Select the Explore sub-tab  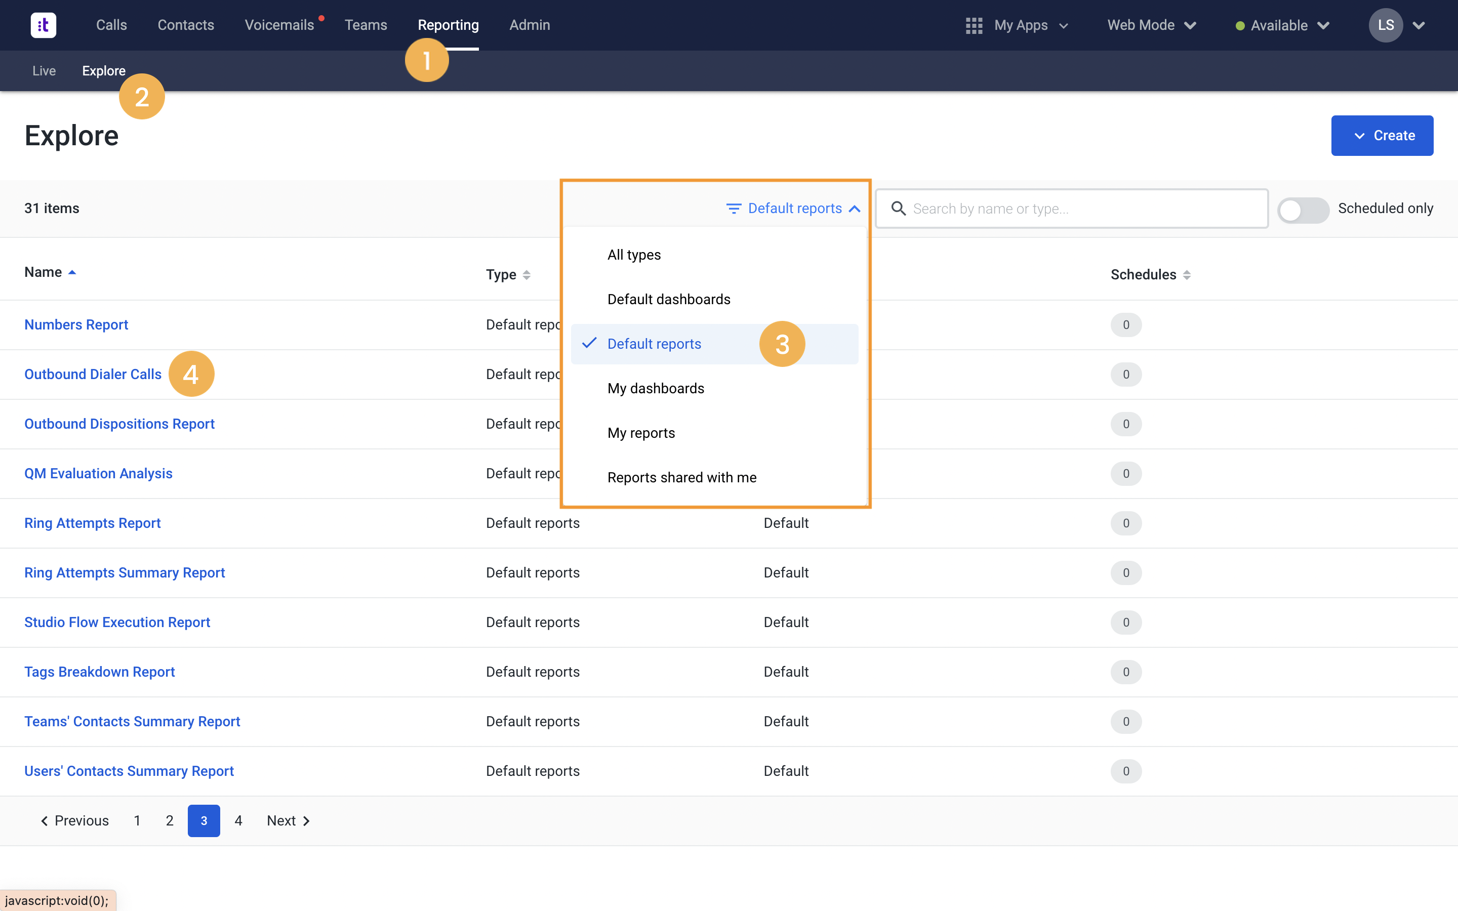tap(104, 70)
